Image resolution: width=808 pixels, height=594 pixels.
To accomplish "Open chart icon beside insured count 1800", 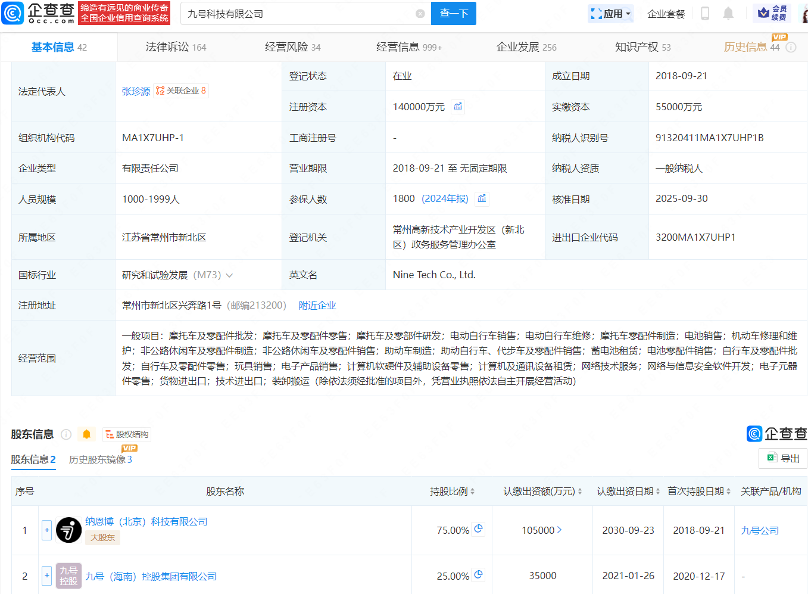I will tap(482, 198).
